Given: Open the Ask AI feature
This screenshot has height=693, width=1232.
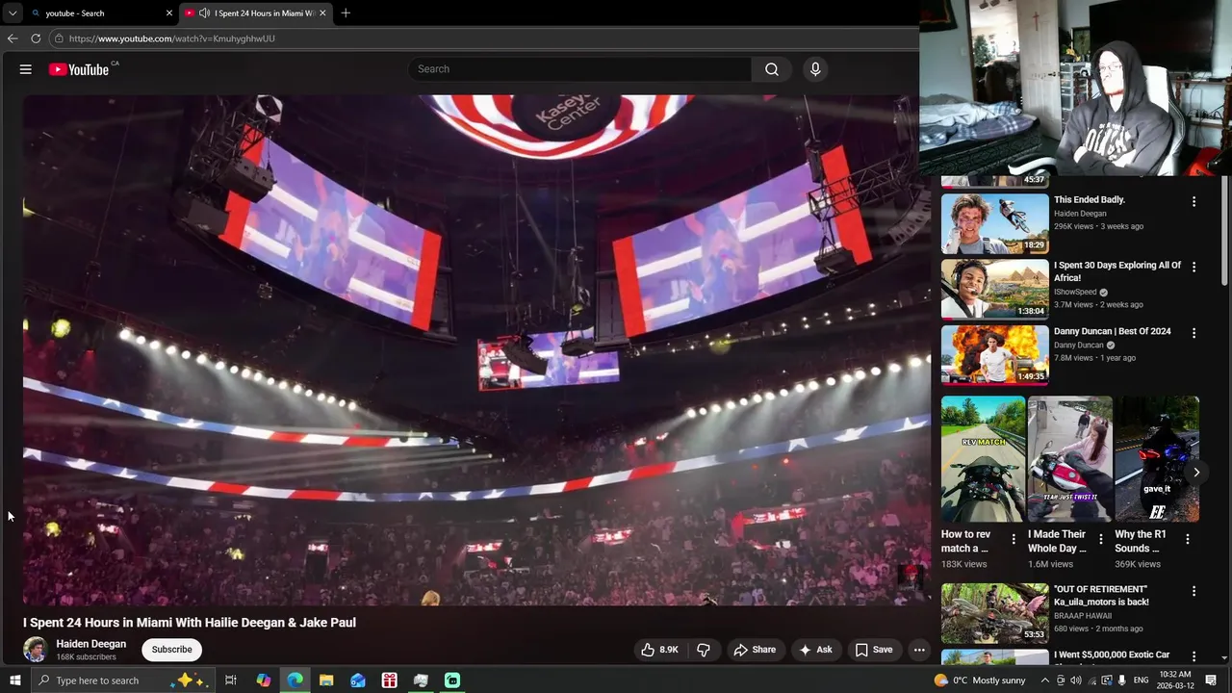Looking at the screenshot, I should [815, 650].
